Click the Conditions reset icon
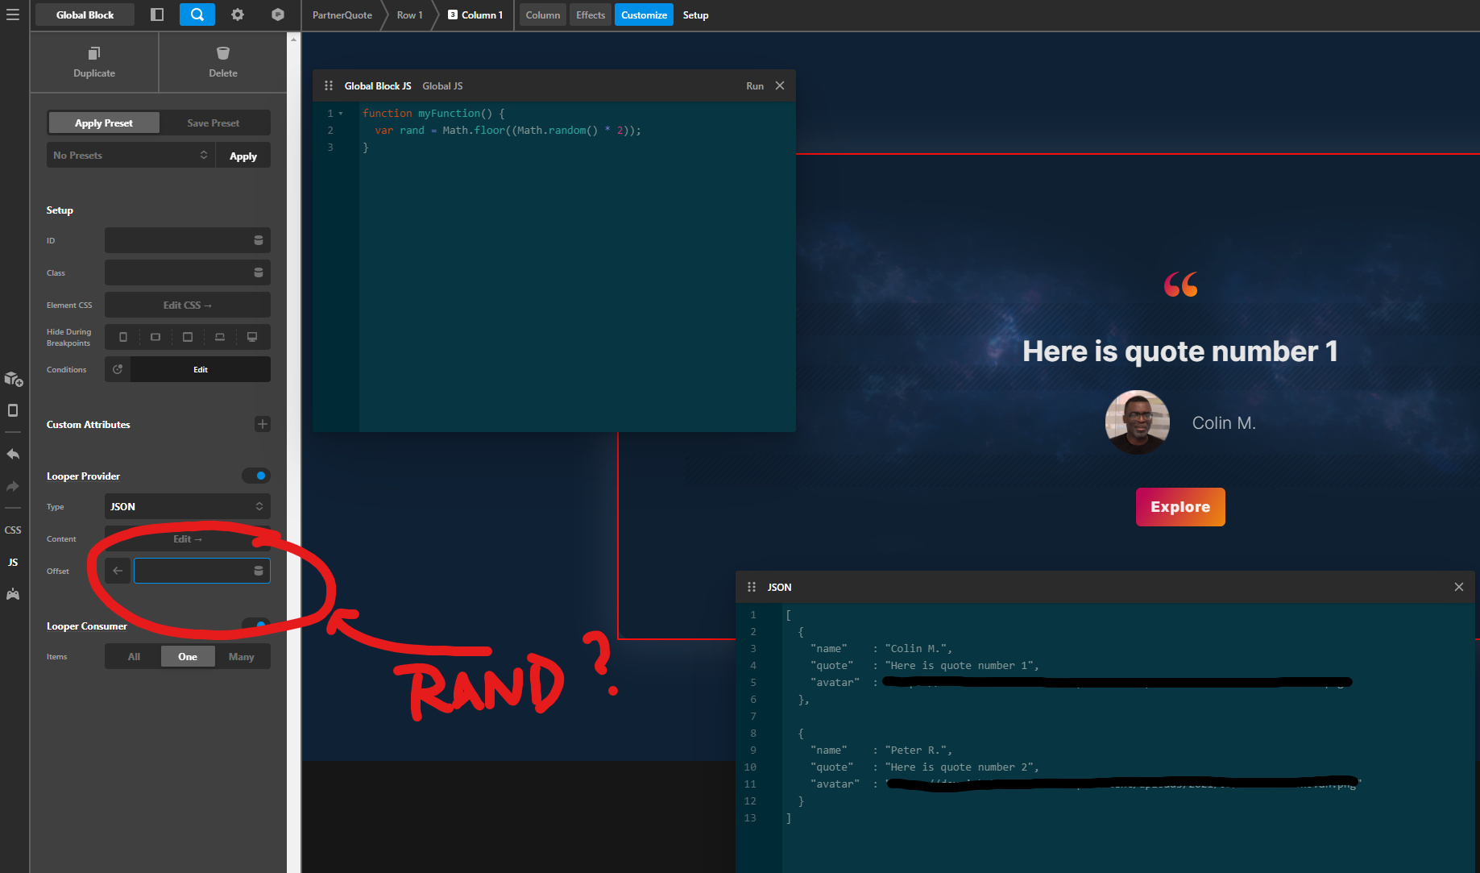 pos(118,369)
